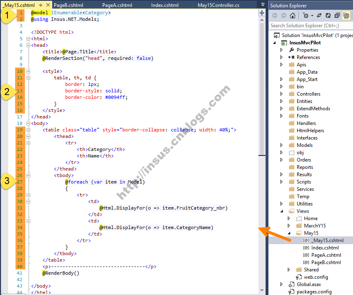Expand the Models folder

pos(281,145)
